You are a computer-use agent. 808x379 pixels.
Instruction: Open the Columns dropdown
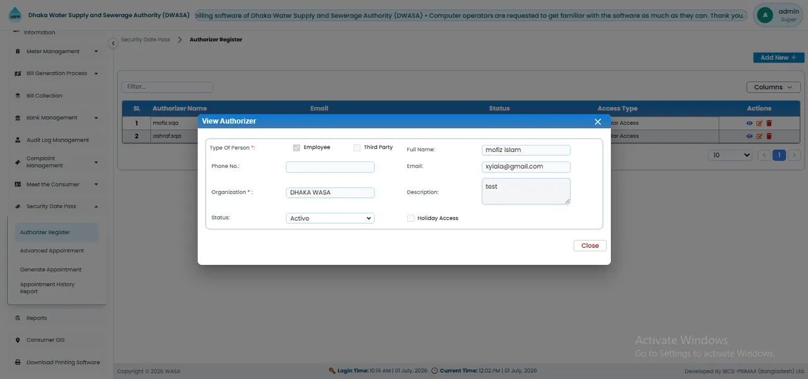[x=773, y=87]
